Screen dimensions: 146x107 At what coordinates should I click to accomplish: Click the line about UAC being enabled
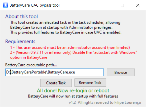click(x=66, y=32)
